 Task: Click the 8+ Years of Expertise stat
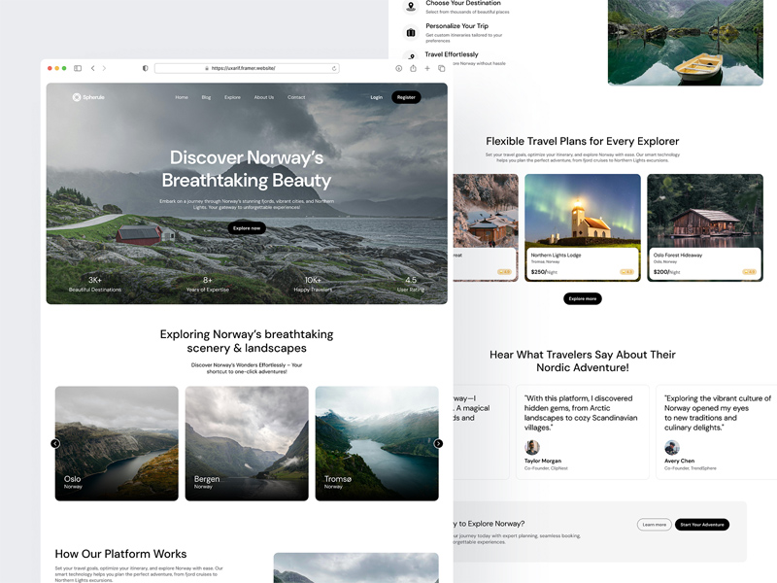(208, 284)
